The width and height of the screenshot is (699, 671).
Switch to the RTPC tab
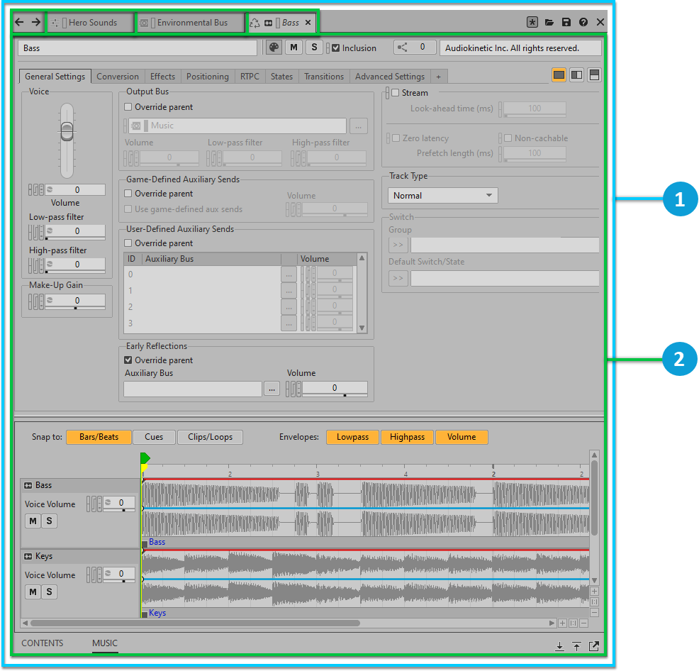click(250, 77)
